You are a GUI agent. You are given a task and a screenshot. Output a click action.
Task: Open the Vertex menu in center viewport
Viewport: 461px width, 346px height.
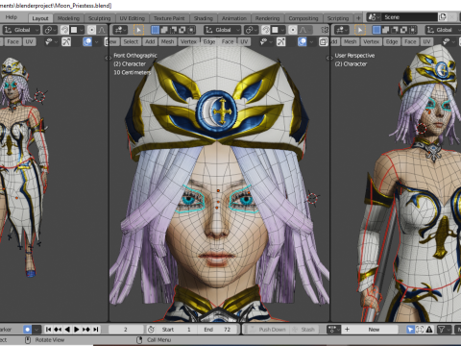188,41
